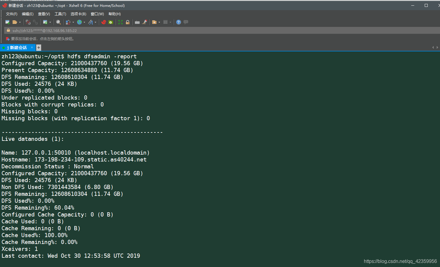Add a new tab with plus button
This screenshot has width=440, height=267.
coord(39,48)
